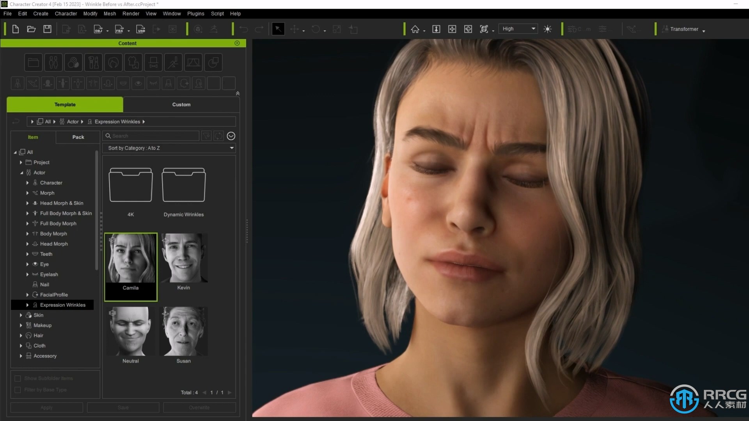Screen dimensions: 749x421
Task: Click the Export FBX icon
Action: pos(119,29)
